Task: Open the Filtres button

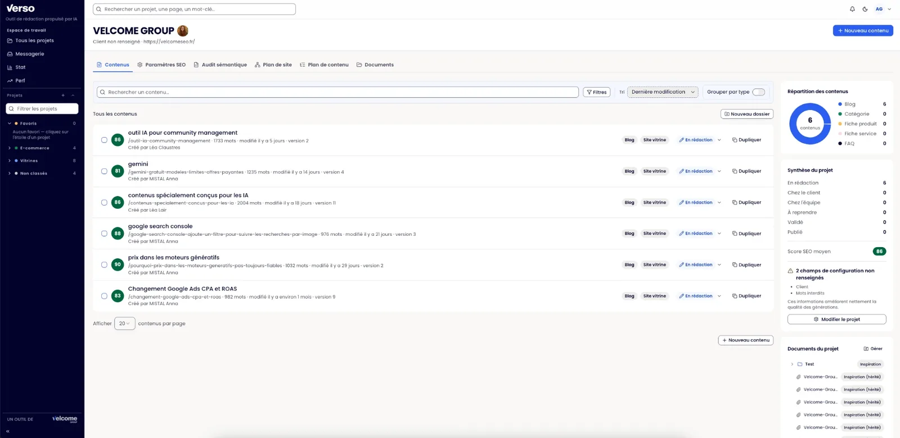Action: click(x=597, y=92)
